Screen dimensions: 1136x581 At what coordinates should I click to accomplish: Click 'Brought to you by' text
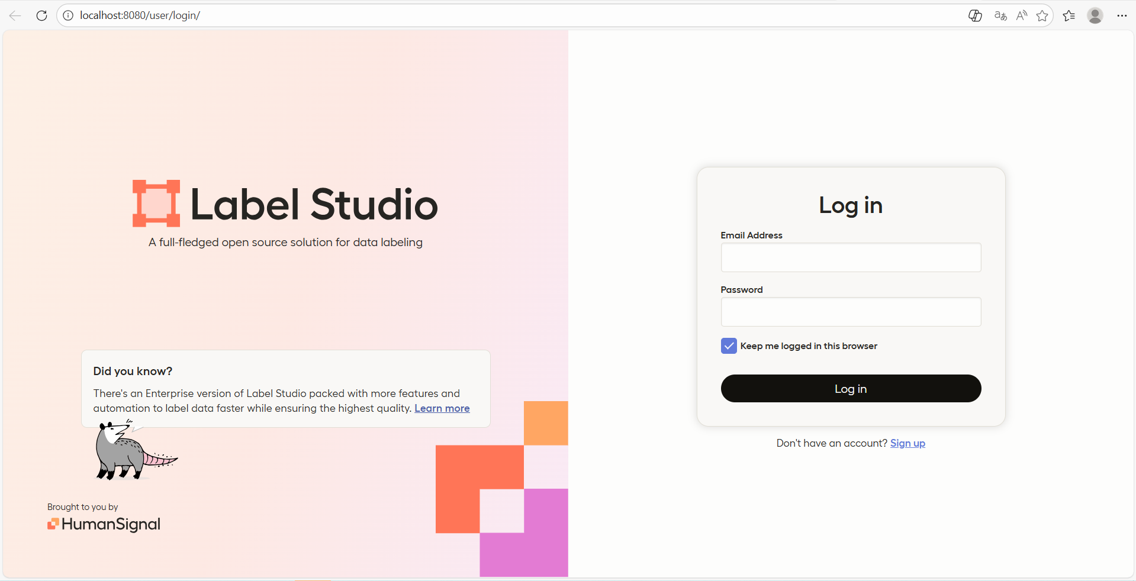[83, 507]
